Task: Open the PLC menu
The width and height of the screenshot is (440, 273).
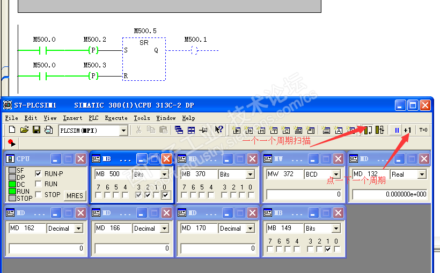Action: [94, 118]
